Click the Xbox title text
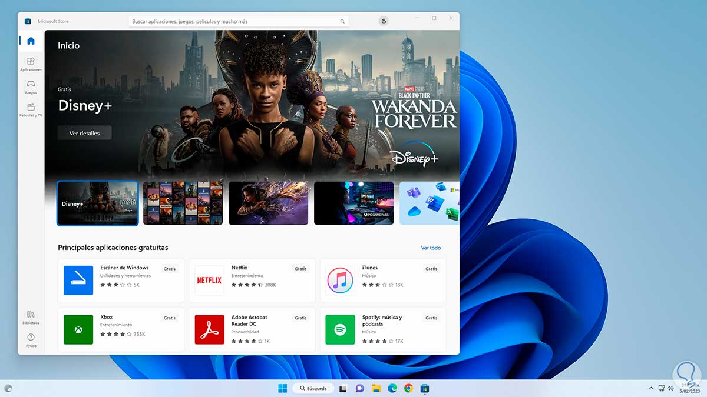 107,317
